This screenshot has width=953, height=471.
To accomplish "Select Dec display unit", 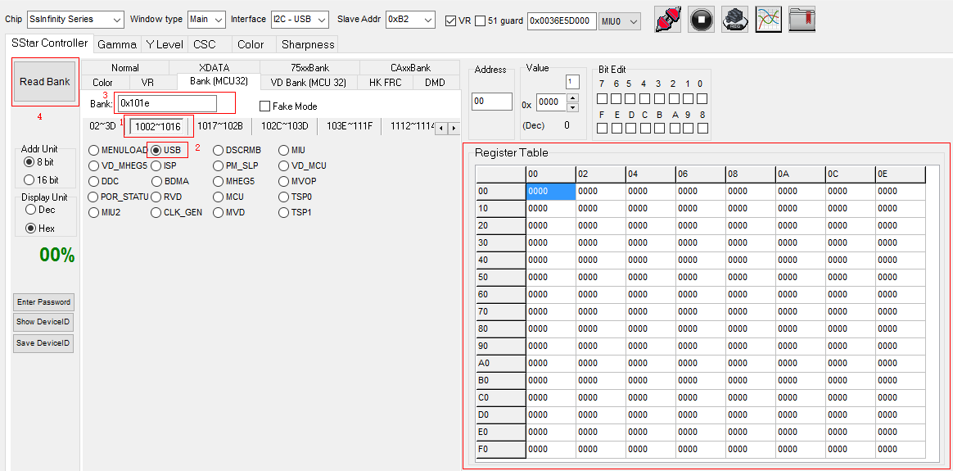I will pos(30,210).
